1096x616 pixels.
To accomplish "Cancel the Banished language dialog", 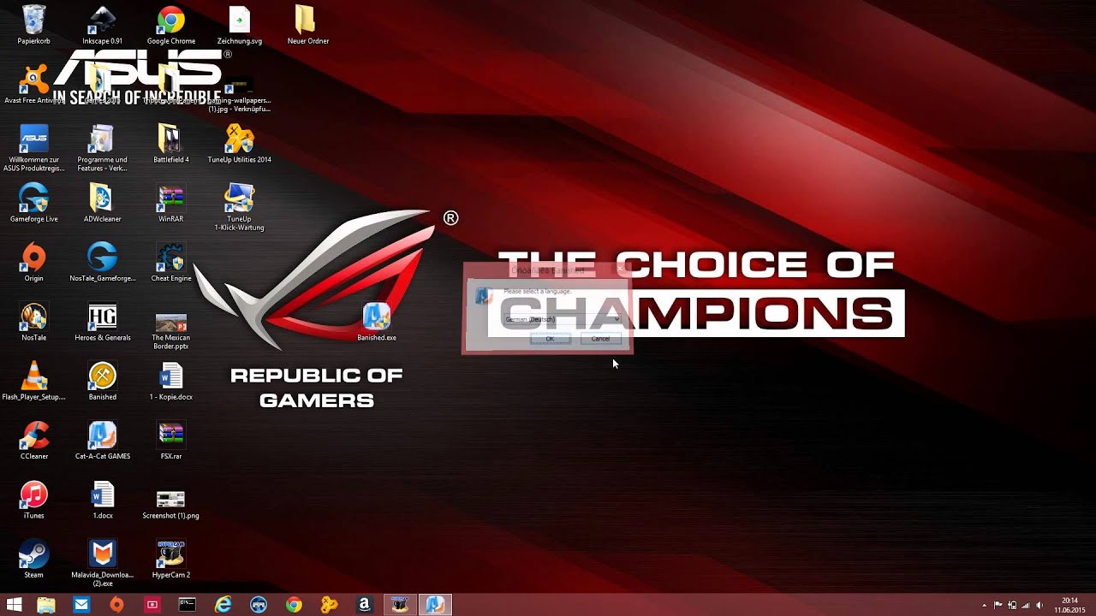I will pyautogui.click(x=600, y=339).
